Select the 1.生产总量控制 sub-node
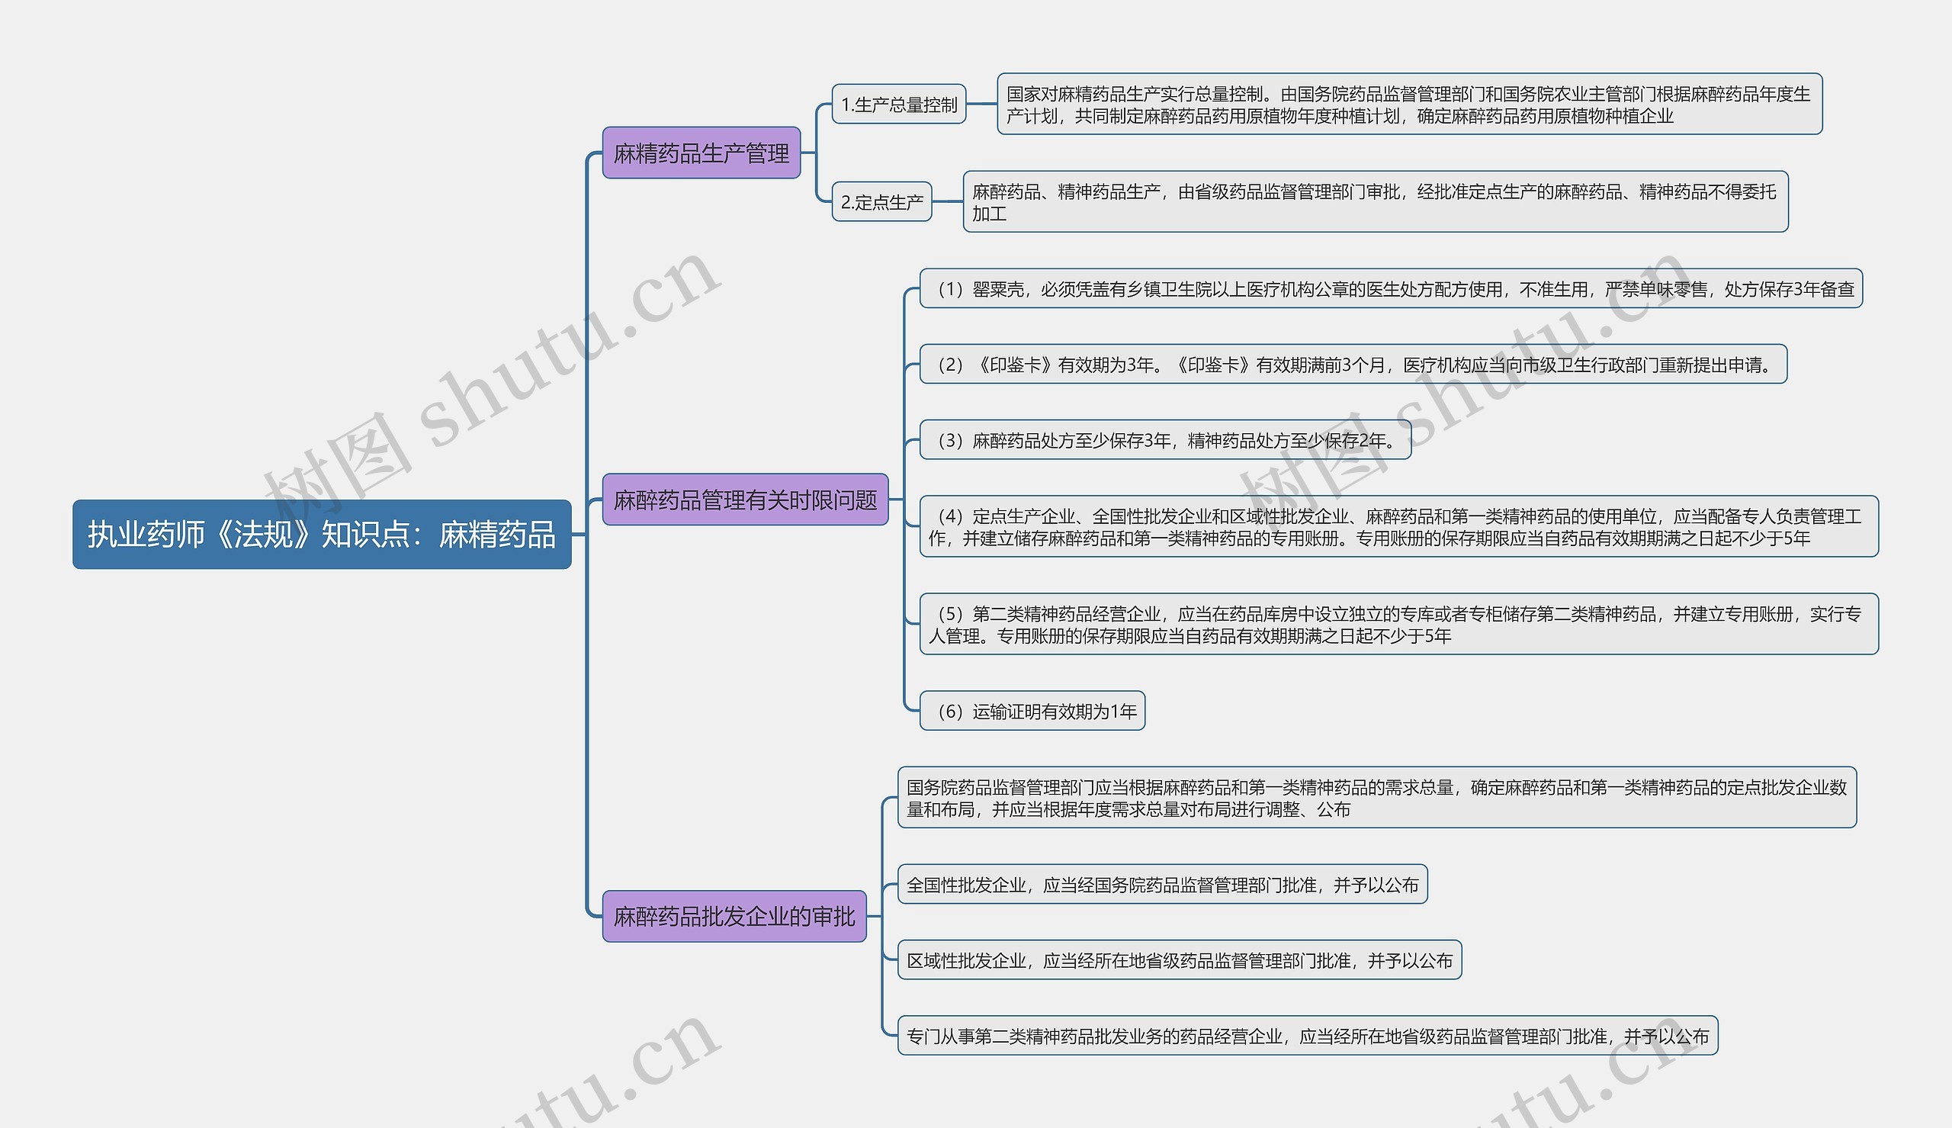 (898, 104)
